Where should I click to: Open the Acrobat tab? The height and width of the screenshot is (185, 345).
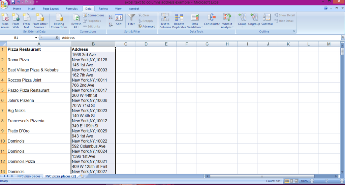click(x=134, y=8)
